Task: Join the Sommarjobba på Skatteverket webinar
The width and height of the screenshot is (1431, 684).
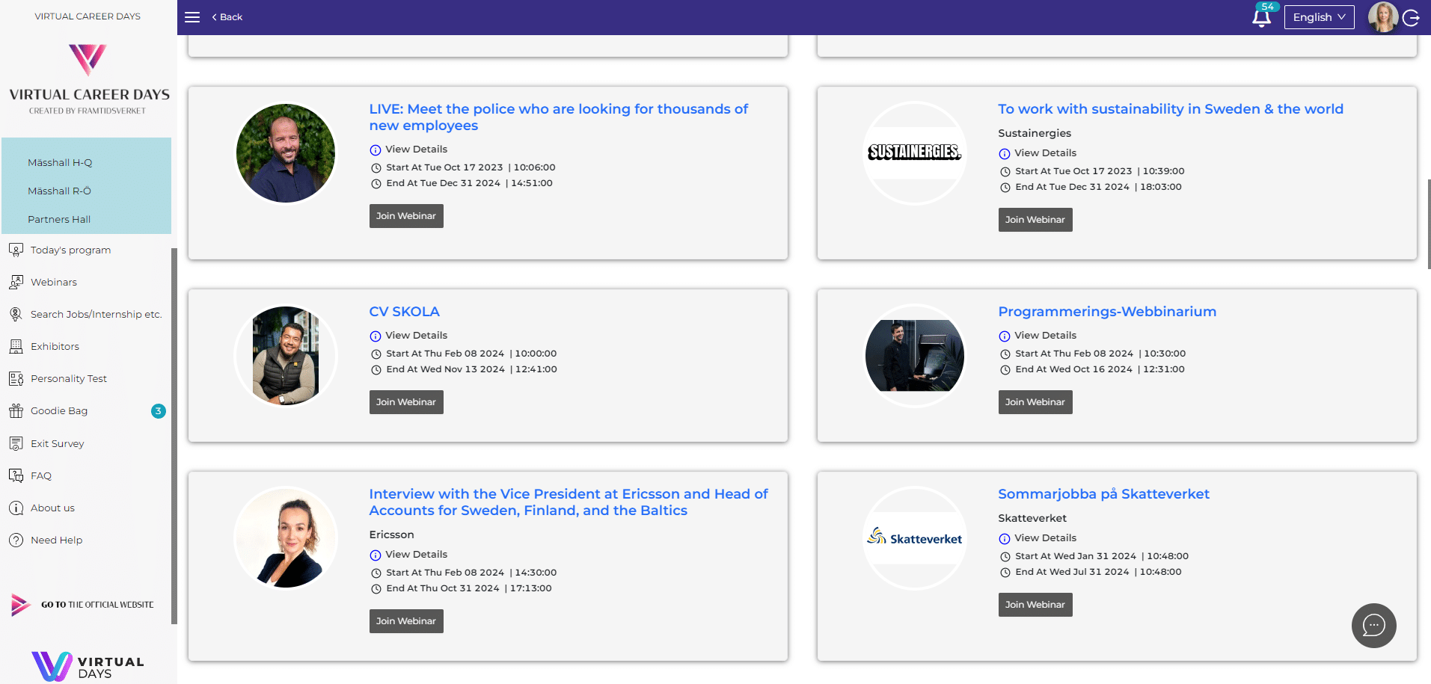Action: coord(1035,605)
